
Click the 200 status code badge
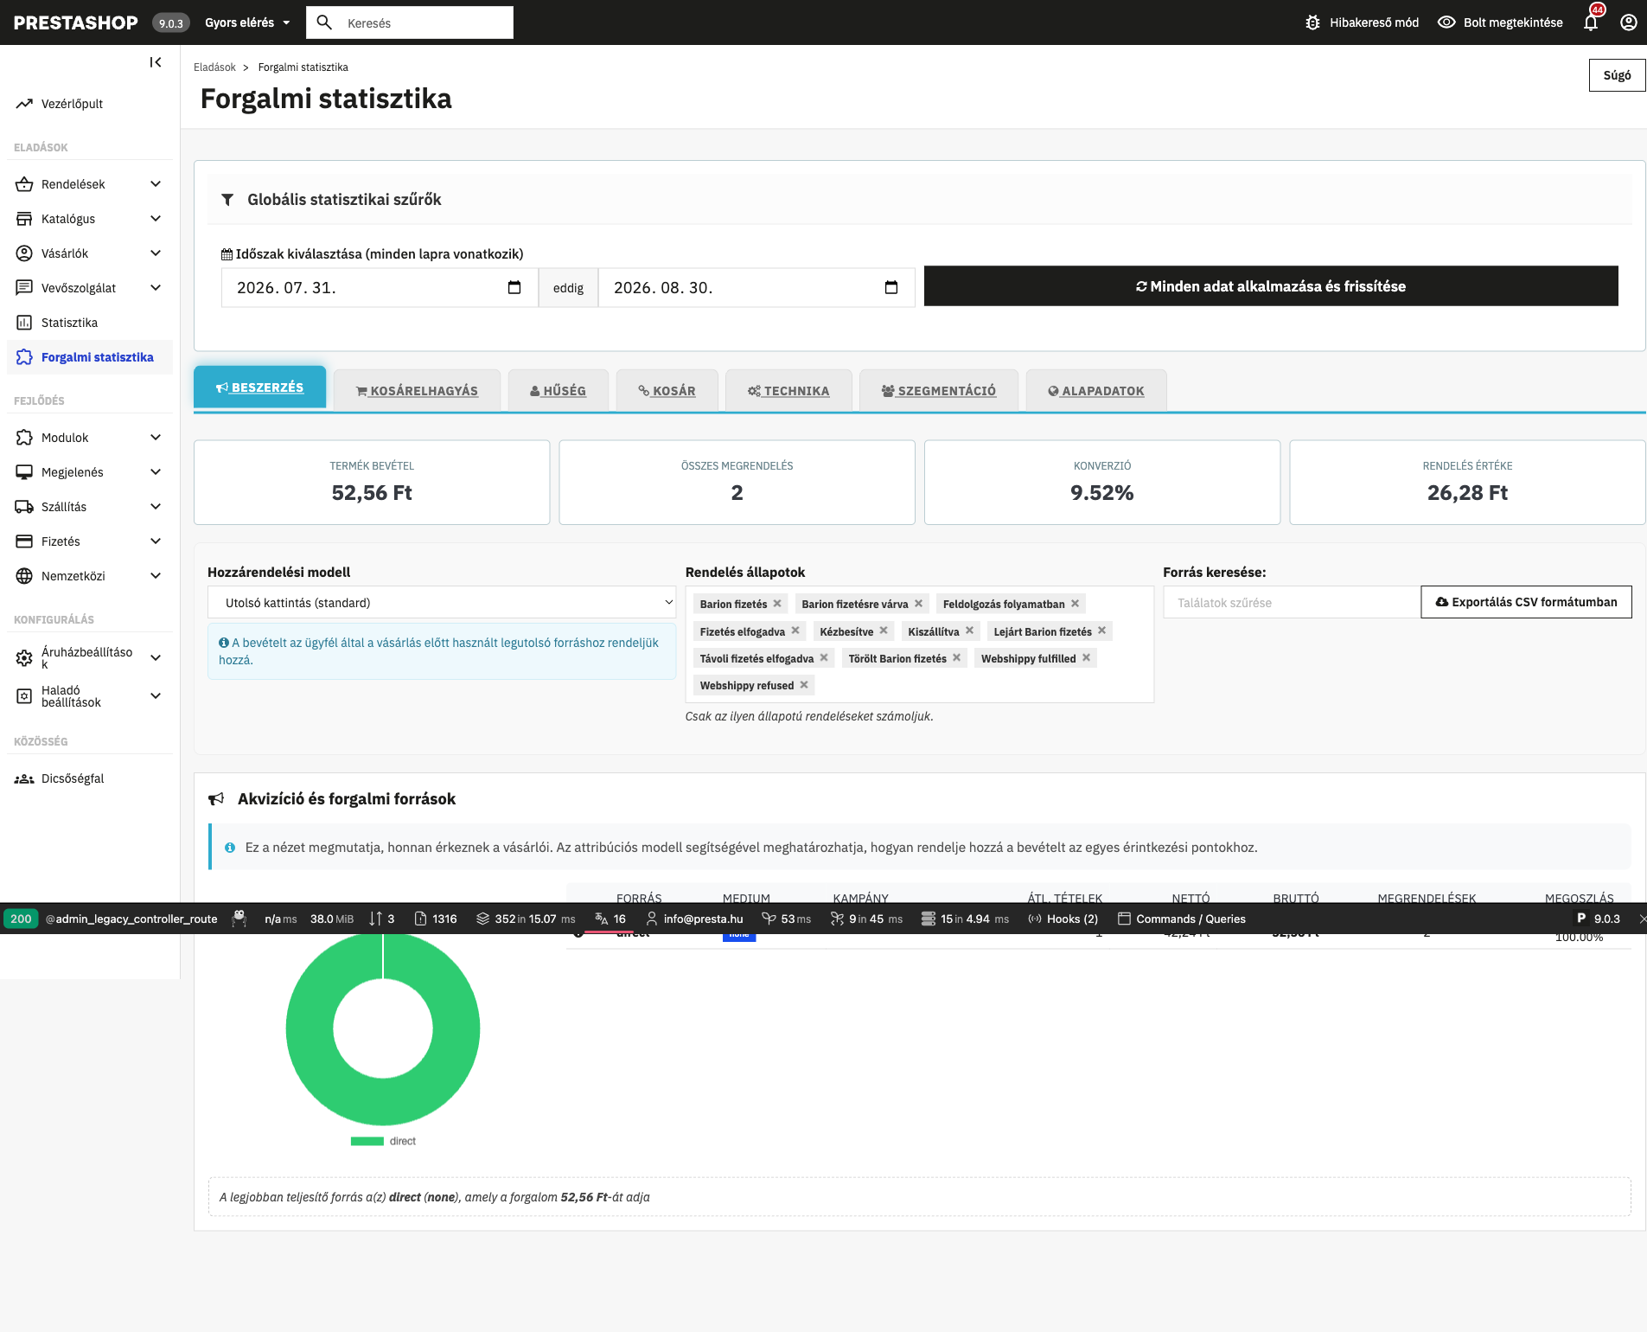pos(21,919)
